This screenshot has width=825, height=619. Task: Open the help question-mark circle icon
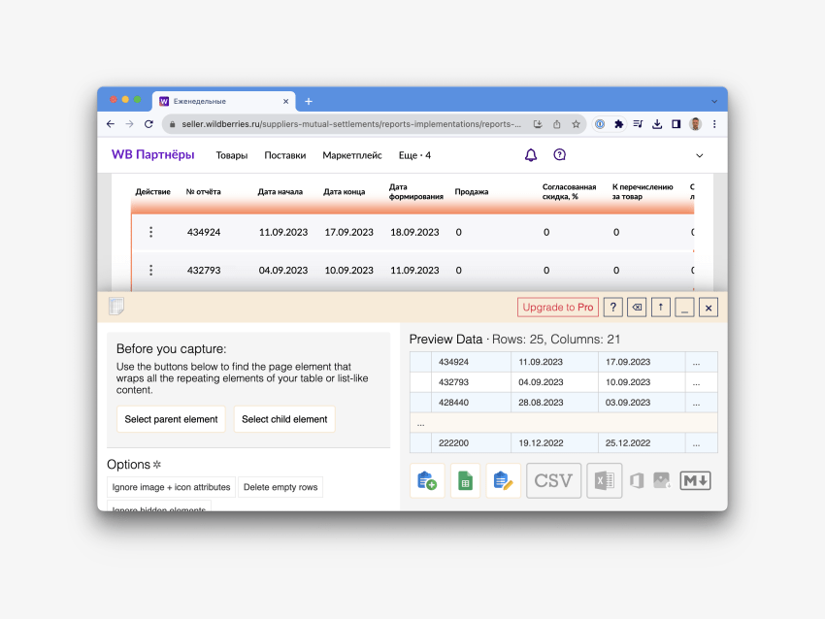point(559,154)
